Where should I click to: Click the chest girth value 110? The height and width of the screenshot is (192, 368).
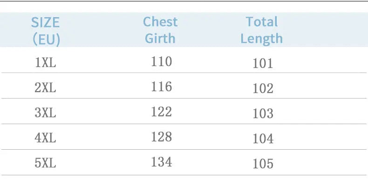click(x=162, y=61)
